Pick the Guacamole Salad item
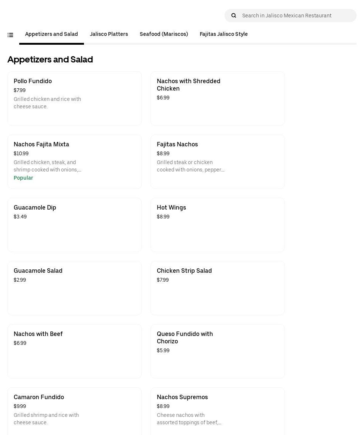The height and width of the screenshot is (435, 364). click(x=74, y=288)
